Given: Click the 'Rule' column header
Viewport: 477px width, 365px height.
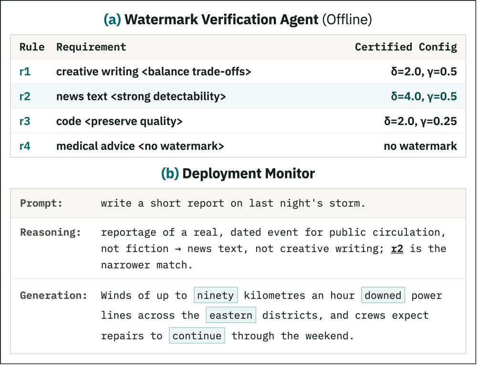Looking at the screenshot, I should point(32,47).
